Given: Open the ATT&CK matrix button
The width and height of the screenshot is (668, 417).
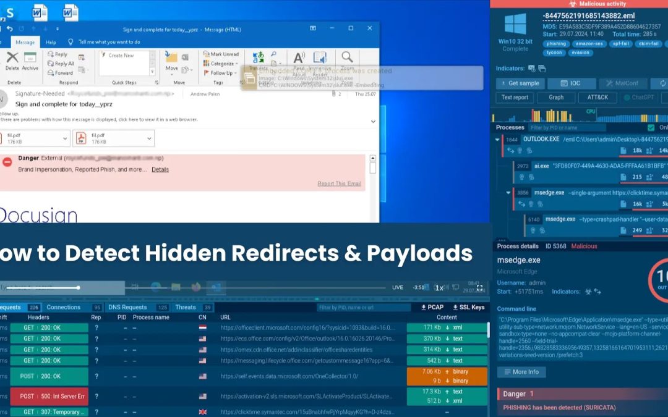Looking at the screenshot, I should click(x=597, y=98).
